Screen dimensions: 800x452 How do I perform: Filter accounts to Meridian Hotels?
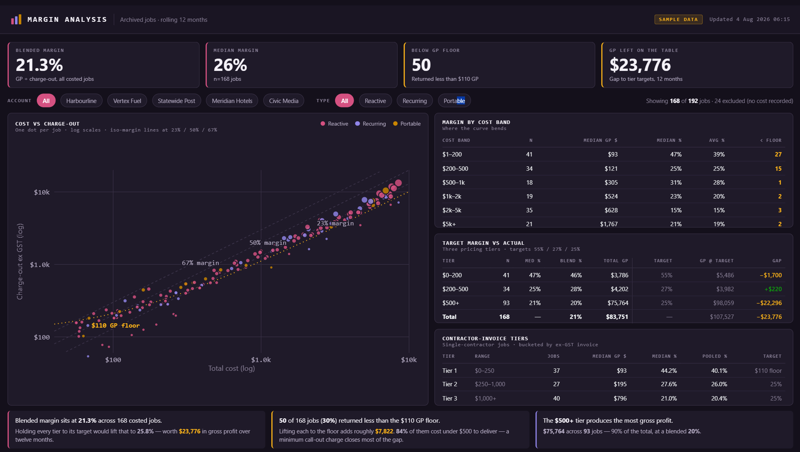pyautogui.click(x=232, y=101)
